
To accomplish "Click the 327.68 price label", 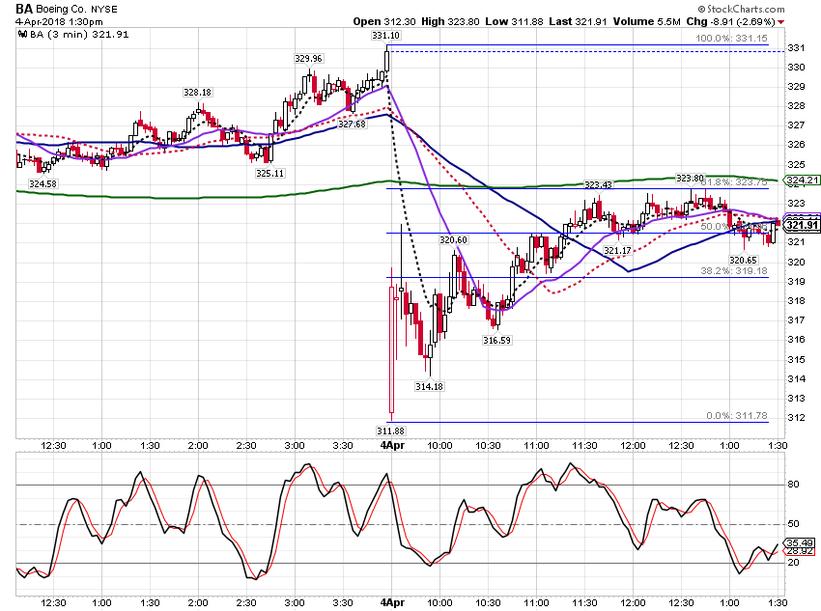I will click(x=352, y=125).
